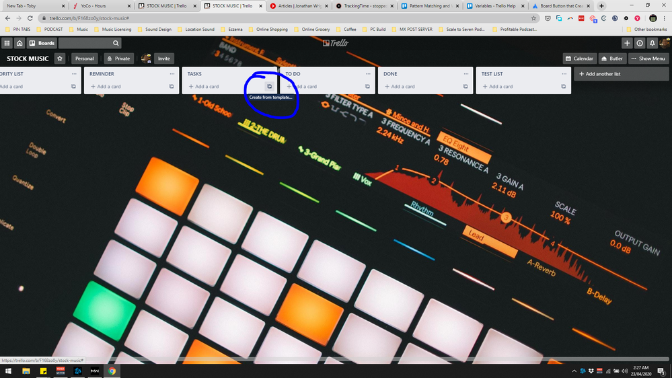
Task: Create from template in TEST LIST
Action: pyautogui.click(x=564, y=87)
